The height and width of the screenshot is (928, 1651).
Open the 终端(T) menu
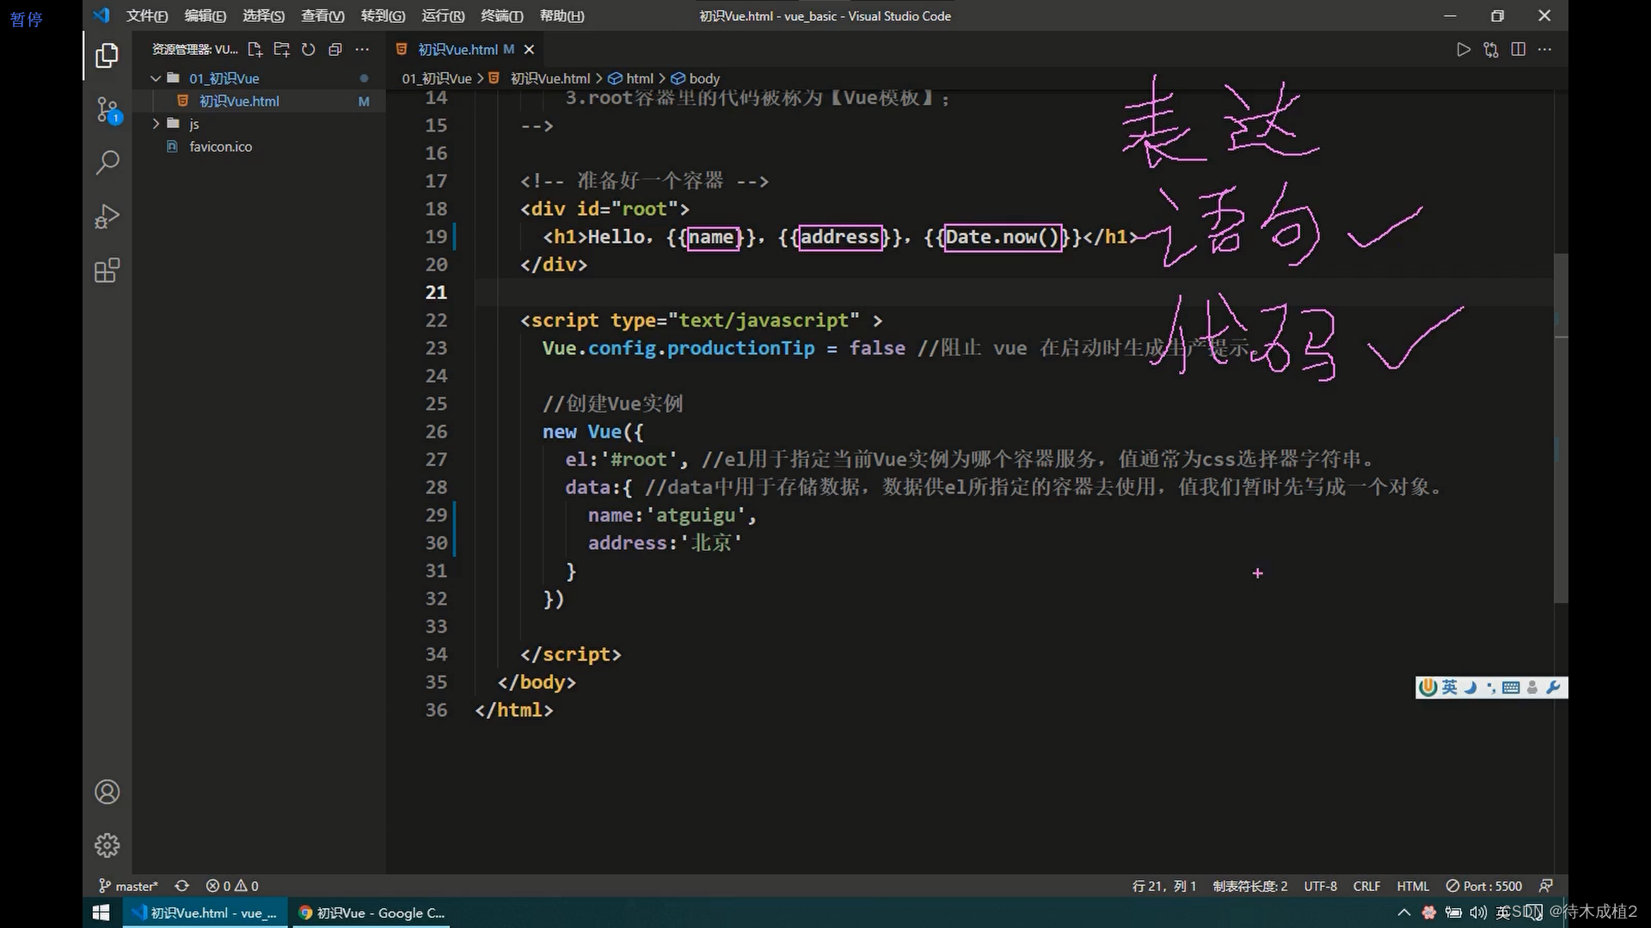(501, 15)
